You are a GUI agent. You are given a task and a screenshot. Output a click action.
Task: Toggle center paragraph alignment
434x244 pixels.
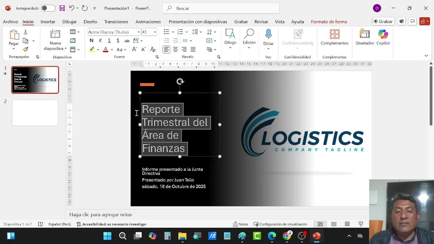[x=175, y=49]
